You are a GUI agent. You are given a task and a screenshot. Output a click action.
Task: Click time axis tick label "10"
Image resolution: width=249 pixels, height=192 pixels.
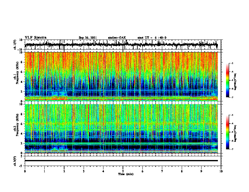(x=221, y=171)
